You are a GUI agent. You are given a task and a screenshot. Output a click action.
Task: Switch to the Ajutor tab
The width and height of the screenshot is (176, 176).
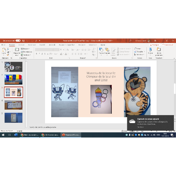click(103, 45)
